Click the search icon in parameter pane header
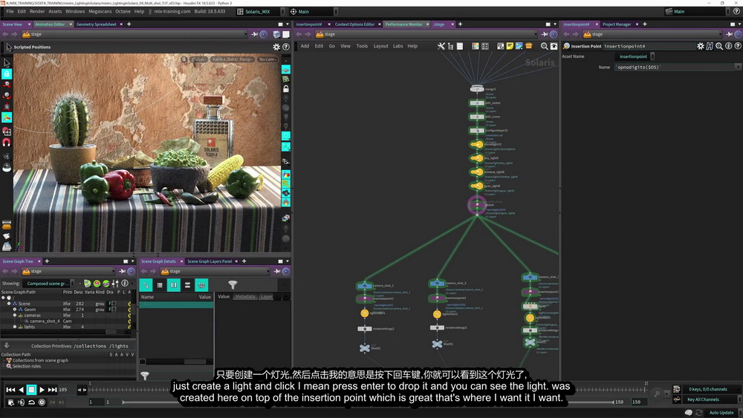The image size is (743, 418). pos(719,46)
